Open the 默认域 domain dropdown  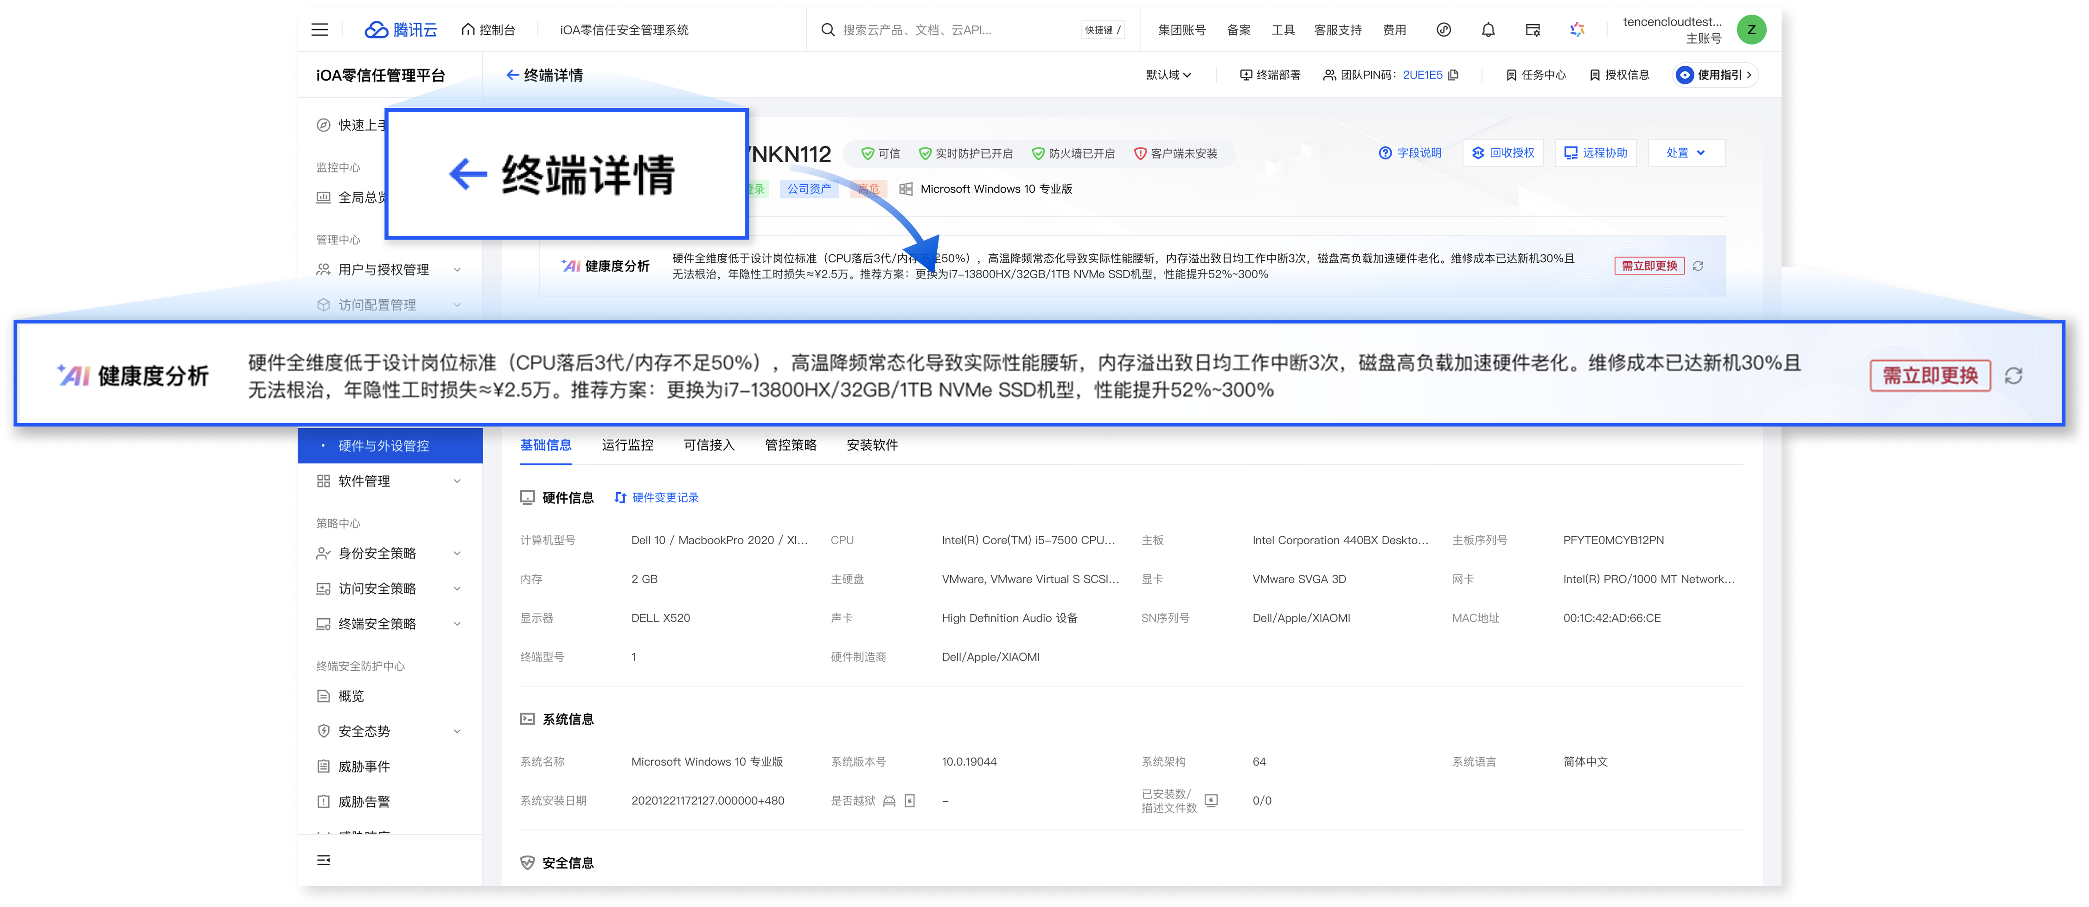1168,75
